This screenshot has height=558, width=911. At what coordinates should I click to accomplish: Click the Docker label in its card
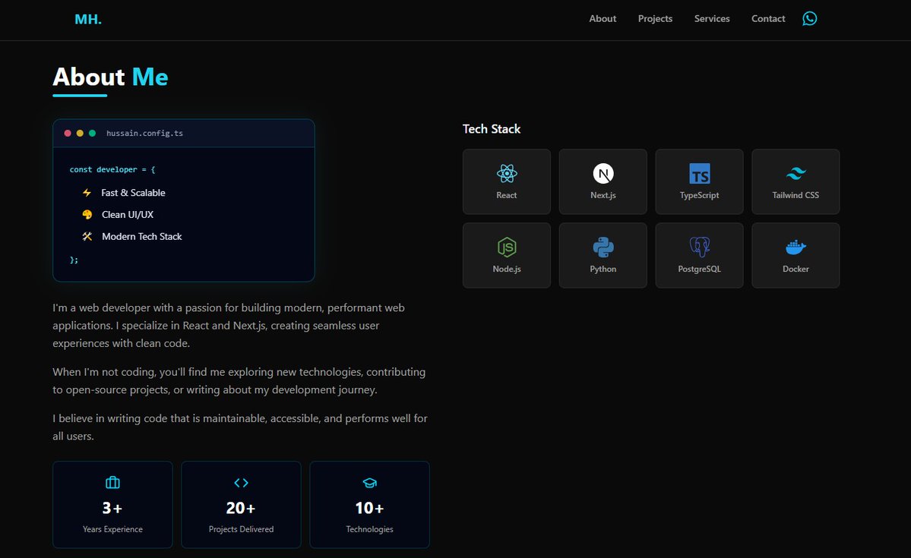(796, 269)
